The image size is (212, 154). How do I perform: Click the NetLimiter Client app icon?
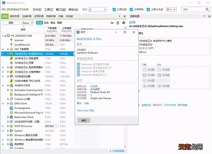point(12,117)
